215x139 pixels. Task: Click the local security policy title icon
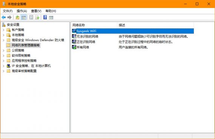5,4
